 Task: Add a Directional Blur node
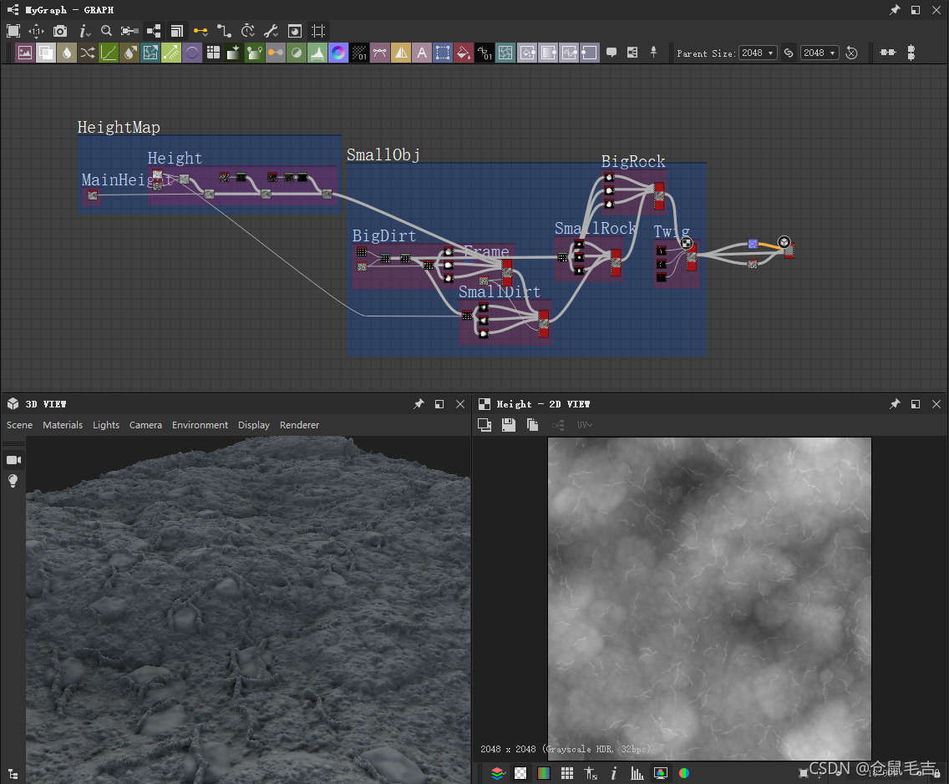pos(129,53)
